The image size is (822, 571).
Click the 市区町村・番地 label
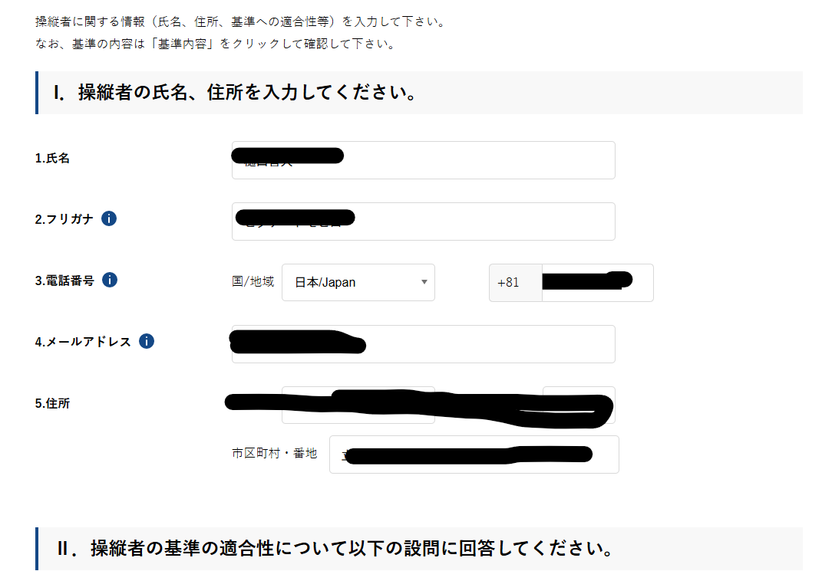pos(274,454)
